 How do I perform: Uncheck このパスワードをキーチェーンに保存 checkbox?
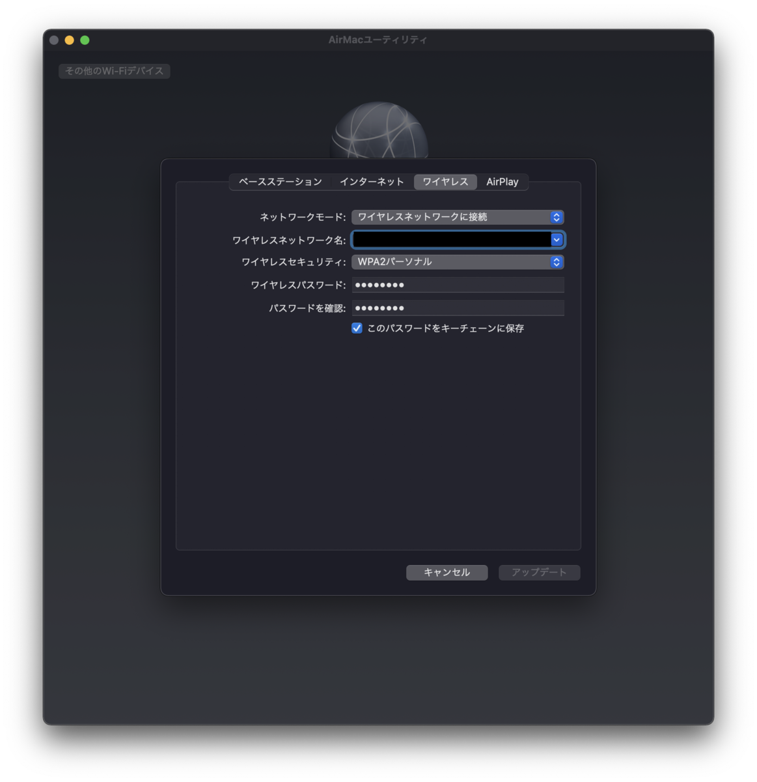(357, 328)
